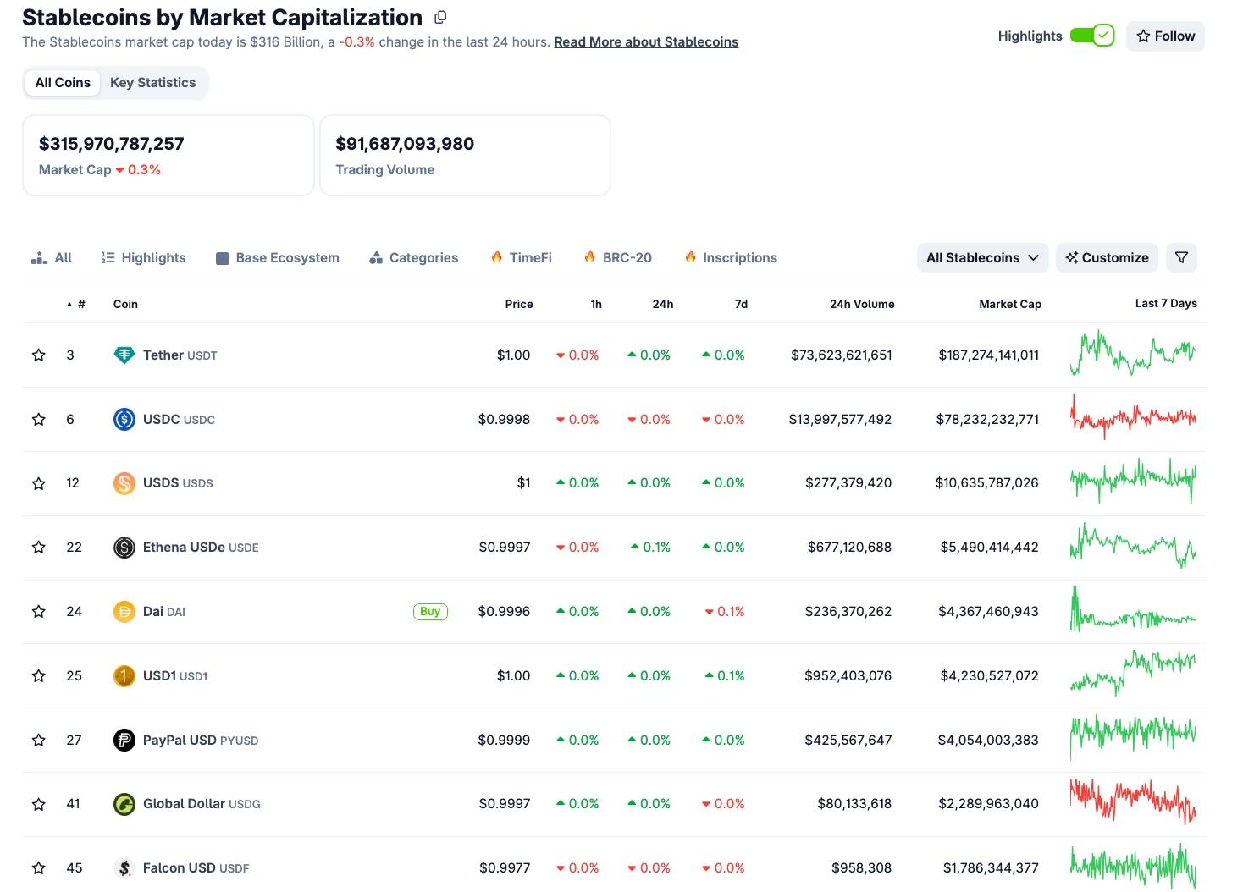
Task: Copy the page title via copy icon
Action: [439, 17]
